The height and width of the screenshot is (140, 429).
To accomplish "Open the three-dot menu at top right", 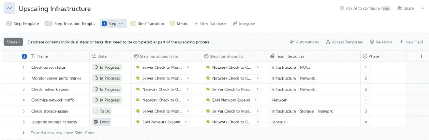I will [x=422, y=8].
